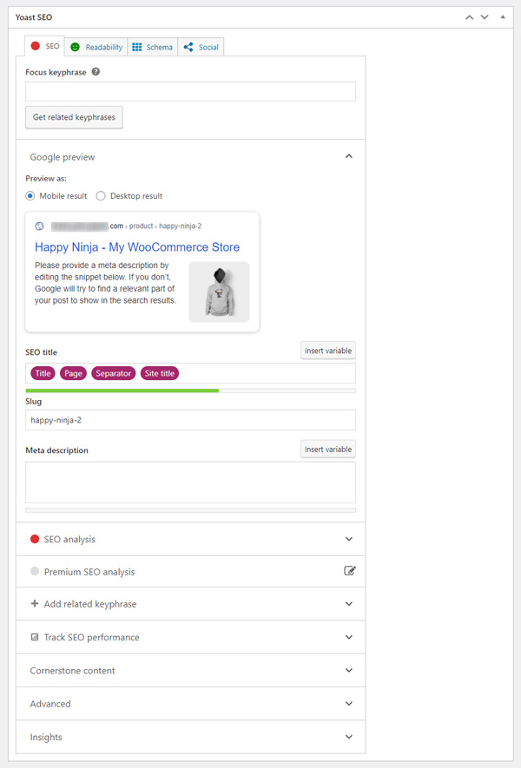Select the Desktop result preview option
The image size is (521, 768).
[101, 196]
